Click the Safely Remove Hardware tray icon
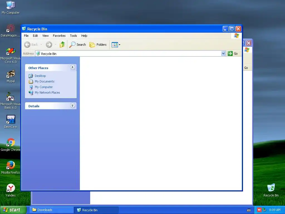Screen dimensions: 285x214 (264, 210)
